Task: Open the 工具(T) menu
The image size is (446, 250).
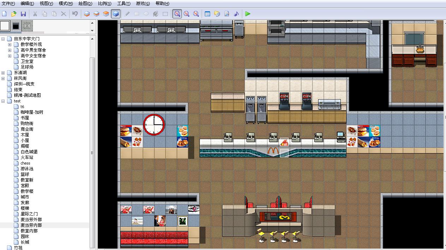Action: click(124, 4)
